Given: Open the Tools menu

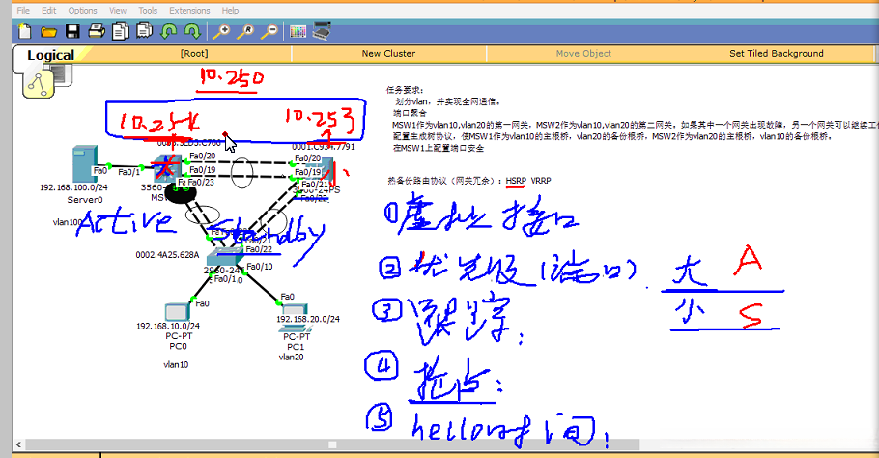Looking at the screenshot, I should tap(148, 10).
